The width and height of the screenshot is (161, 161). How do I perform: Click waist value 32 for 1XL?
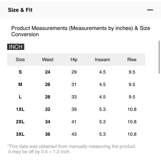point(48,109)
